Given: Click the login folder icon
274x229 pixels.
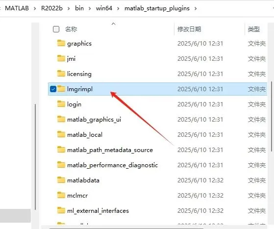Looking at the screenshot, I should tap(61, 104).
